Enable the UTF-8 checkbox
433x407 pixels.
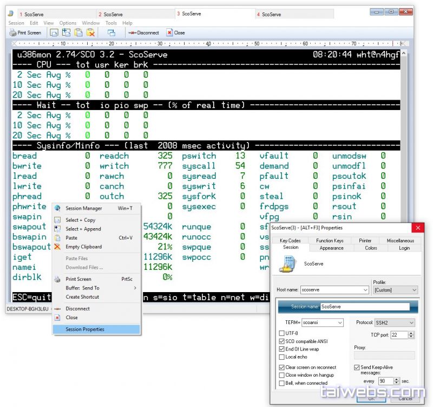click(x=281, y=333)
